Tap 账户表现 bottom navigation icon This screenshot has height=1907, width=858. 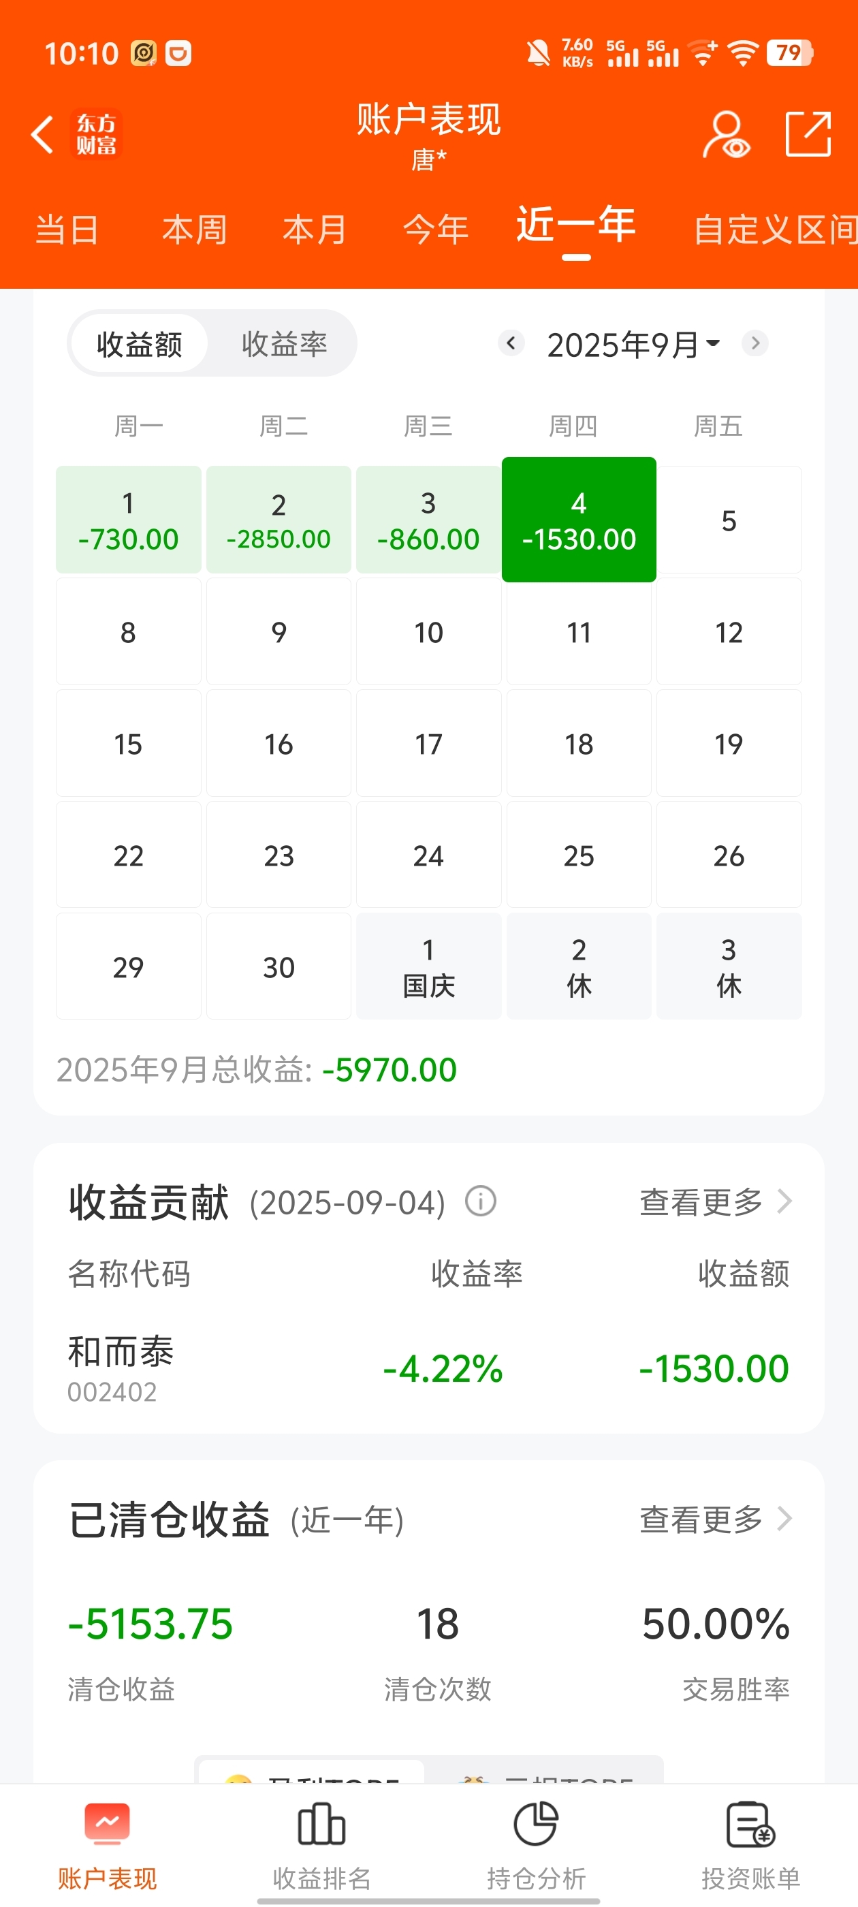[108, 1824]
